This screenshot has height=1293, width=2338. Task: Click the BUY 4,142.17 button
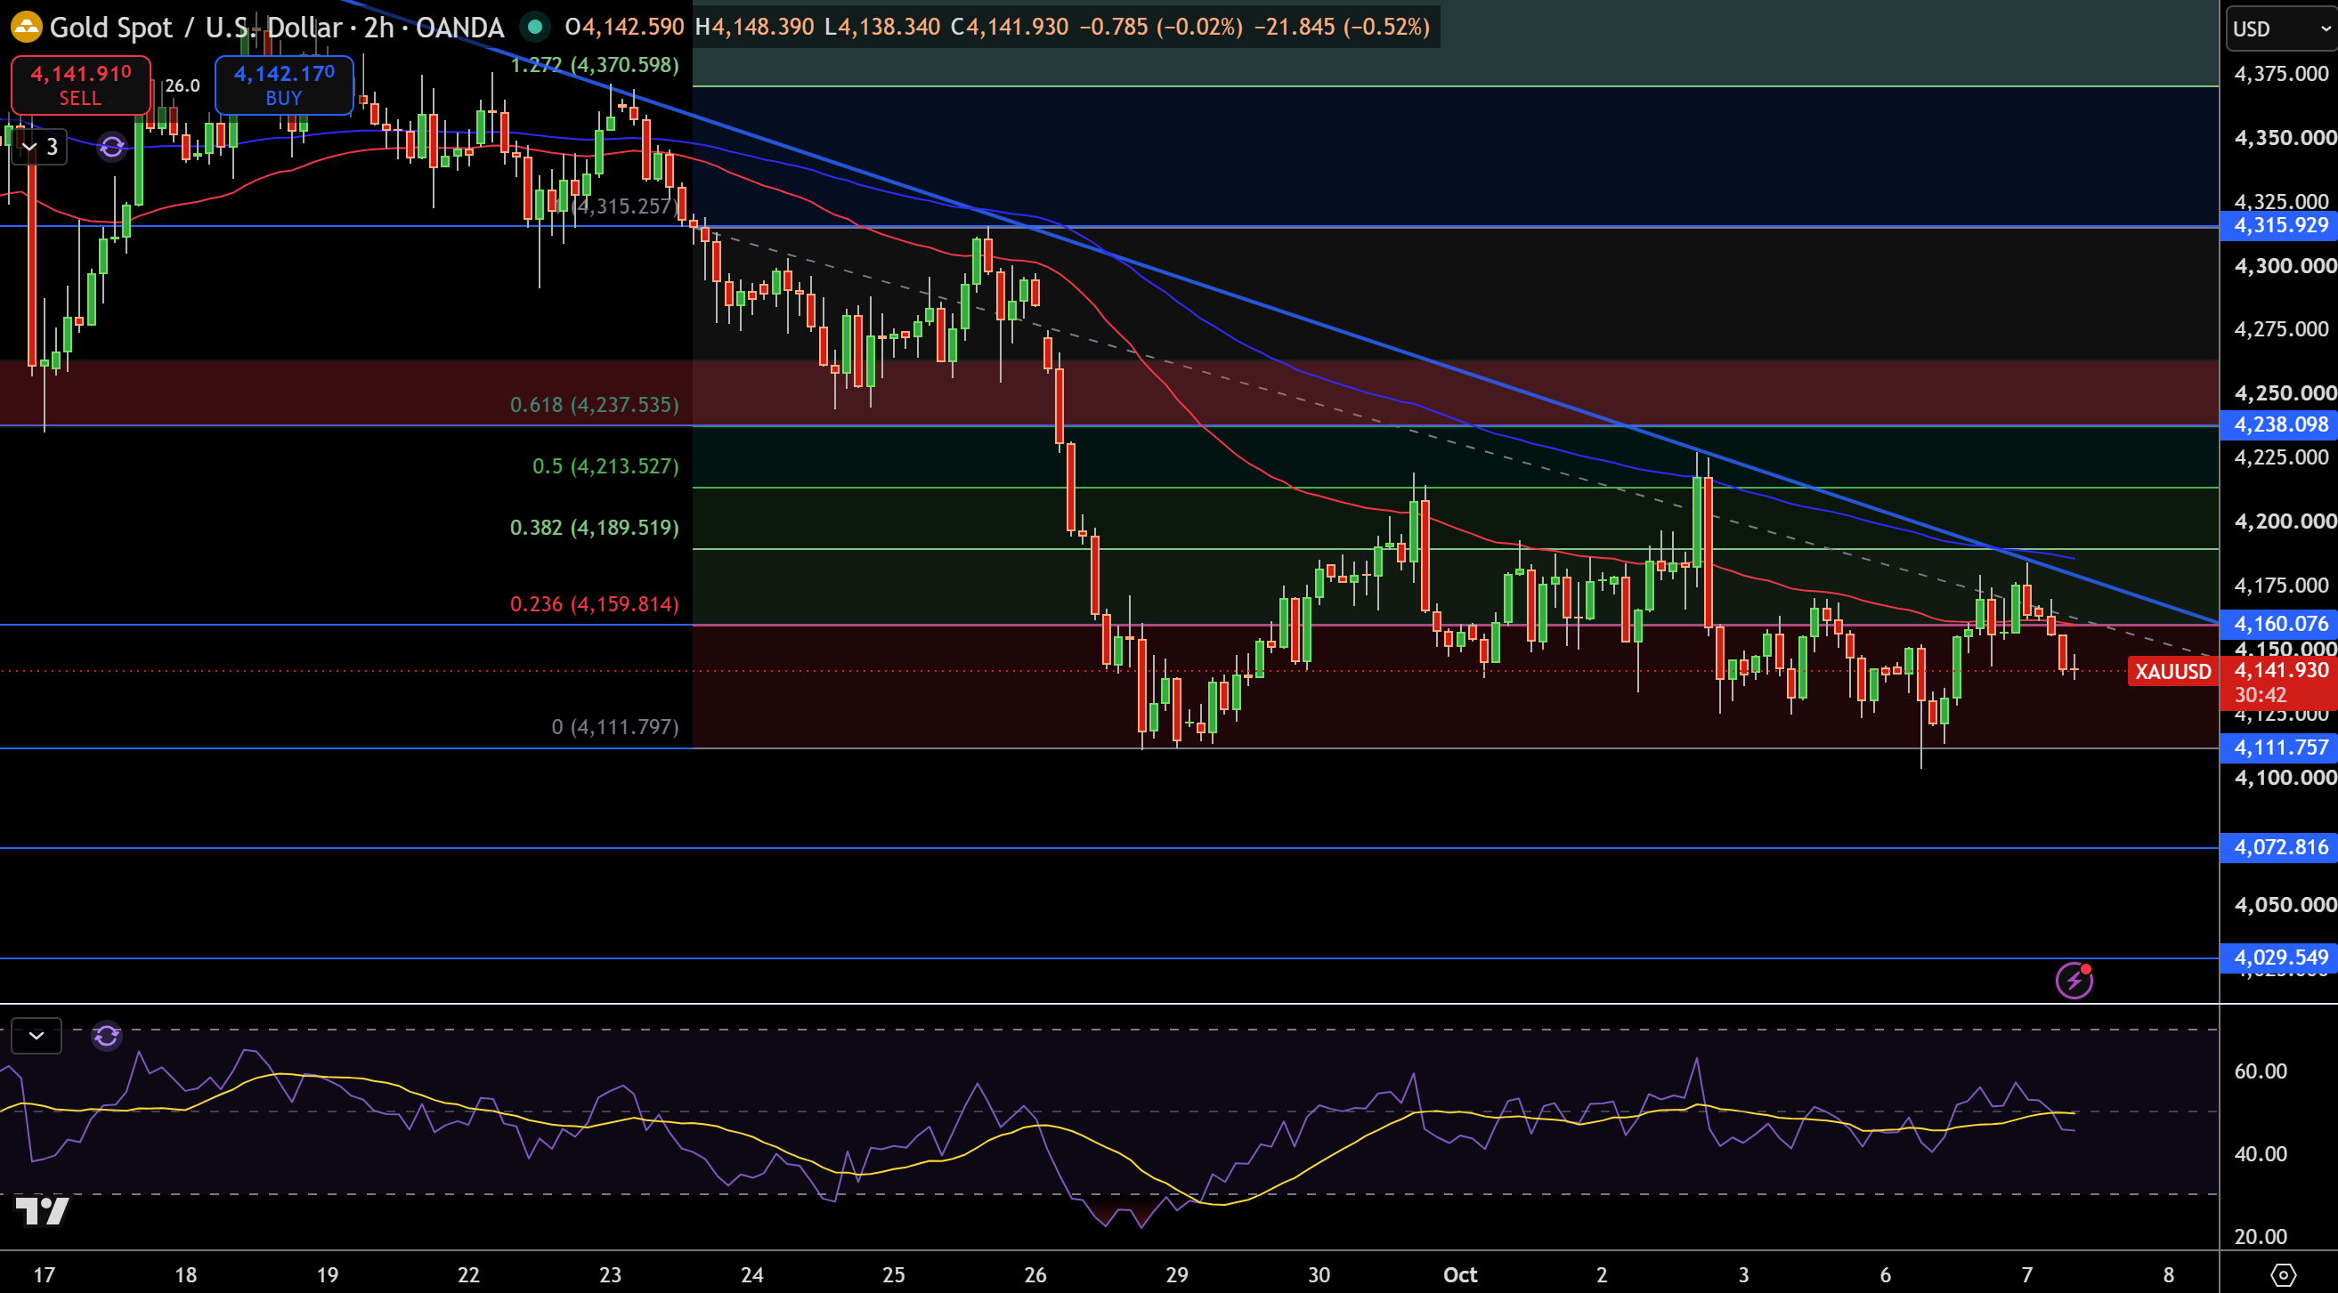coord(284,85)
